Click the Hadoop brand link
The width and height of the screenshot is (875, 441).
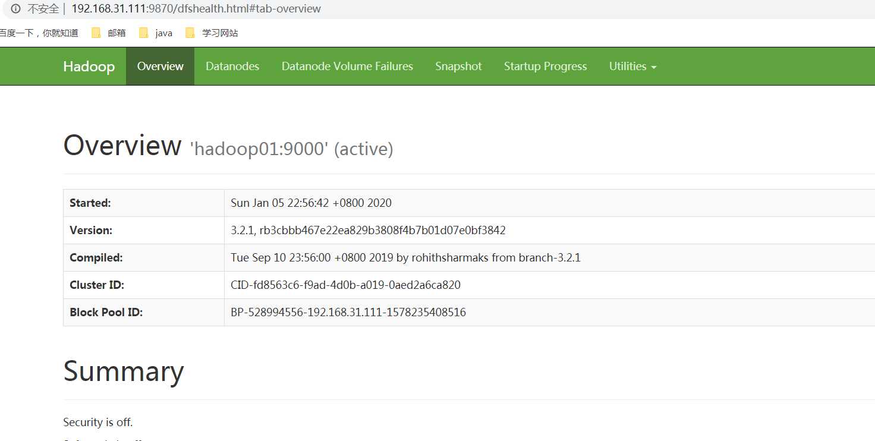89,67
